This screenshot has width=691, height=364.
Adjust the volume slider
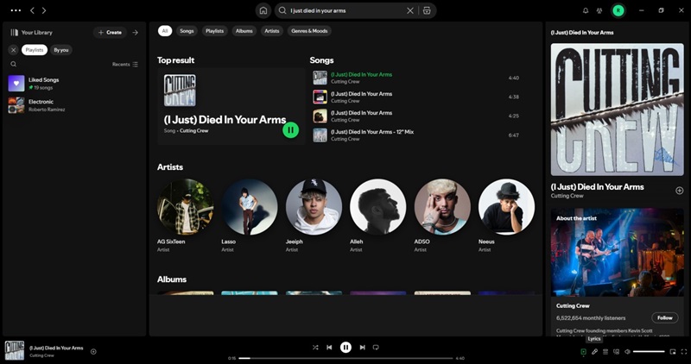click(649, 352)
